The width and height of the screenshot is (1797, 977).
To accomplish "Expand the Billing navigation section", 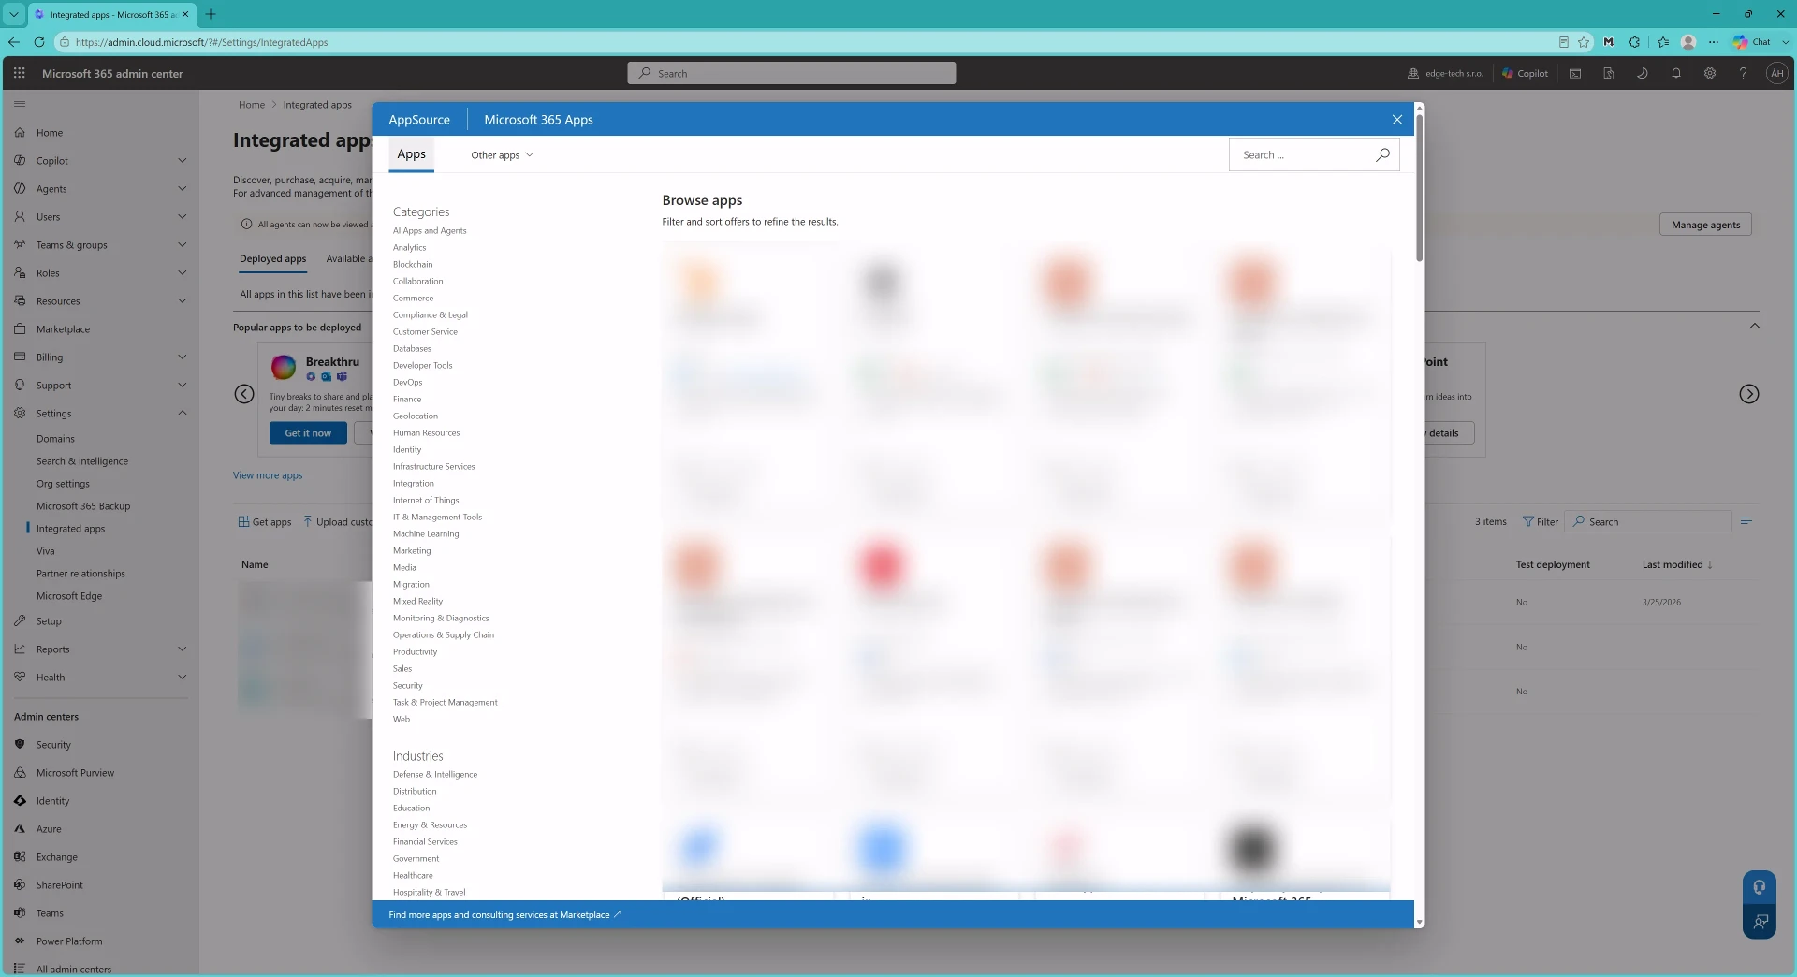I will (182, 357).
